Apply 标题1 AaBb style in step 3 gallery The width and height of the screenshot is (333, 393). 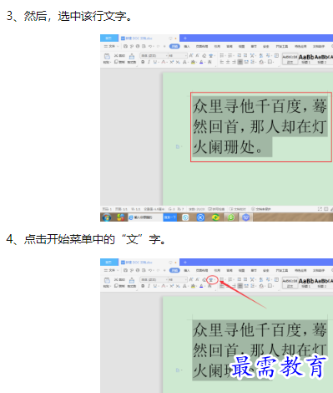point(306,59)
